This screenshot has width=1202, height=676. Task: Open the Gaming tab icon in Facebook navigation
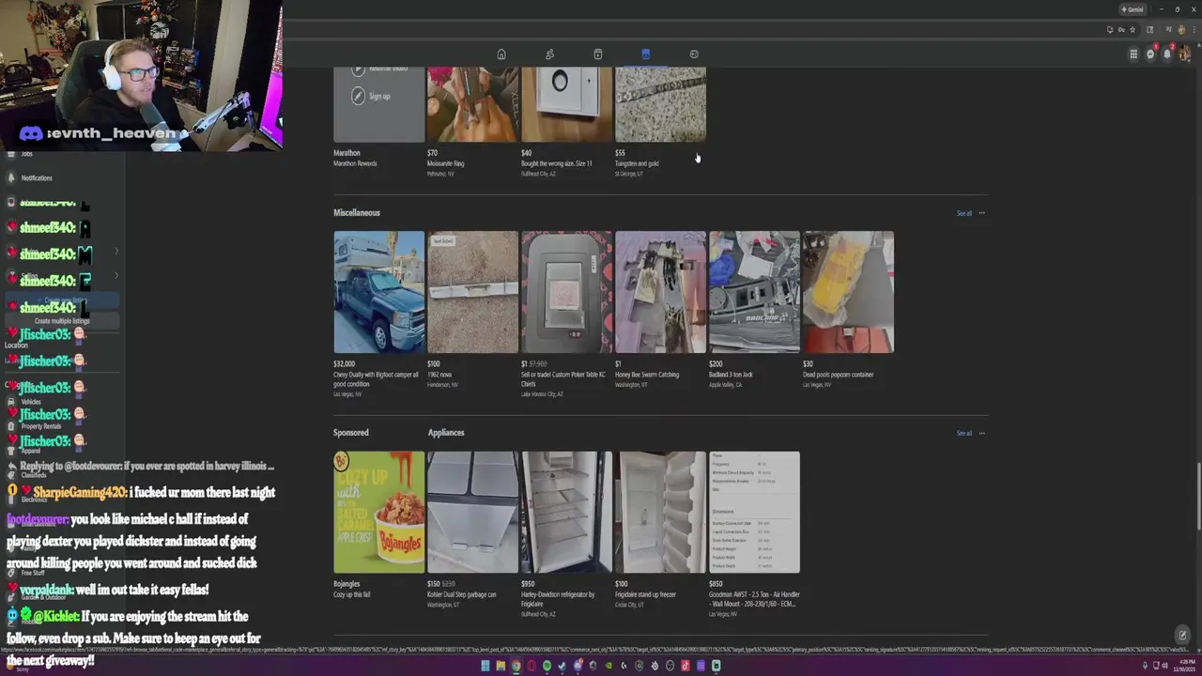coord(694,54)
